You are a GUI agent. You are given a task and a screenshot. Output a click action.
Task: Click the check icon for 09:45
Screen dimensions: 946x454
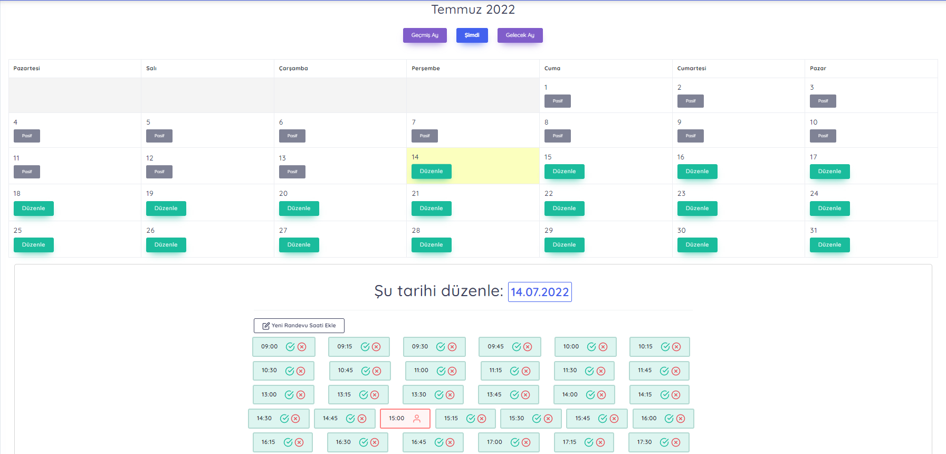[517, 347]
